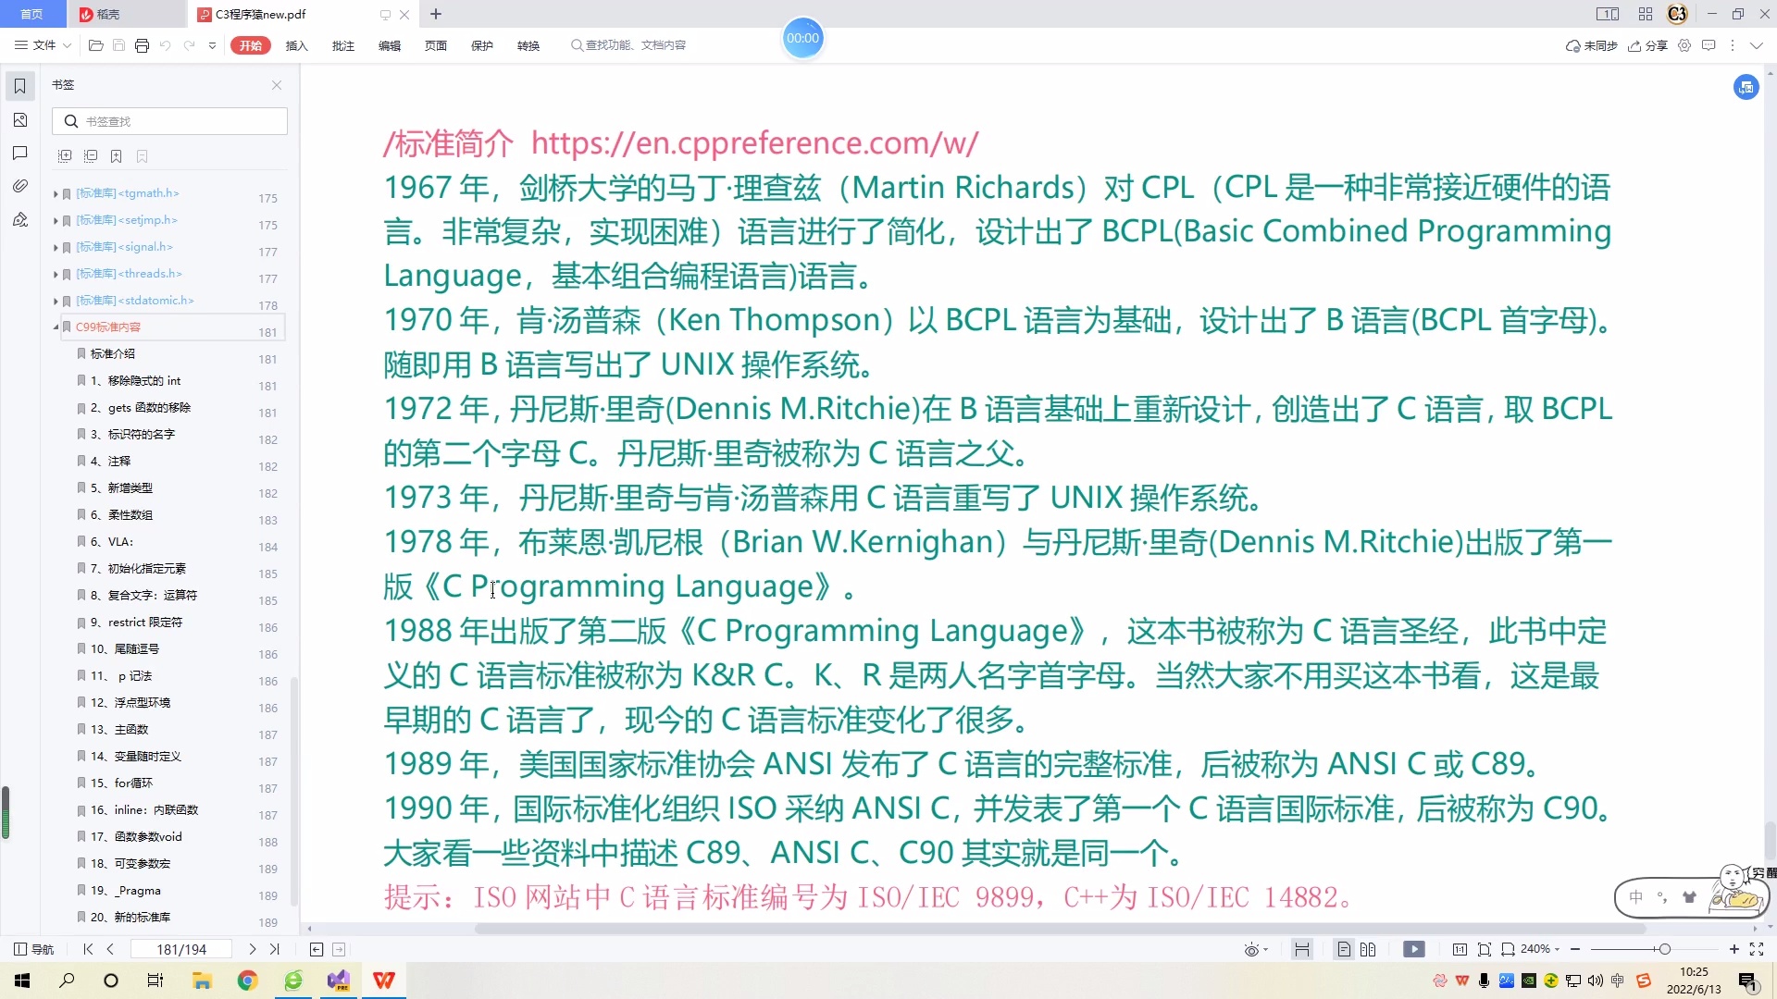Select the bookmarks panel icon in left sidebar

(19, 85)
